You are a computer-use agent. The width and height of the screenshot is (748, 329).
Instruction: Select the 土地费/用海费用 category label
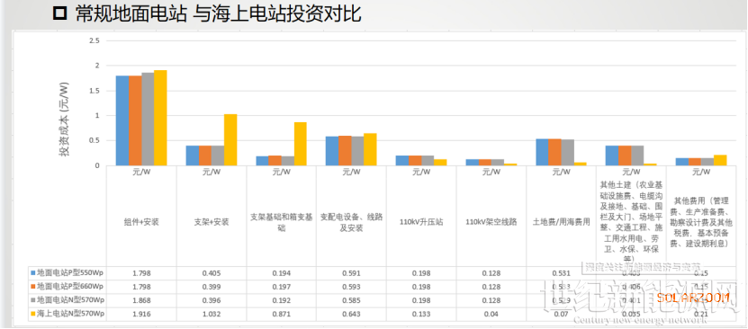562,222
